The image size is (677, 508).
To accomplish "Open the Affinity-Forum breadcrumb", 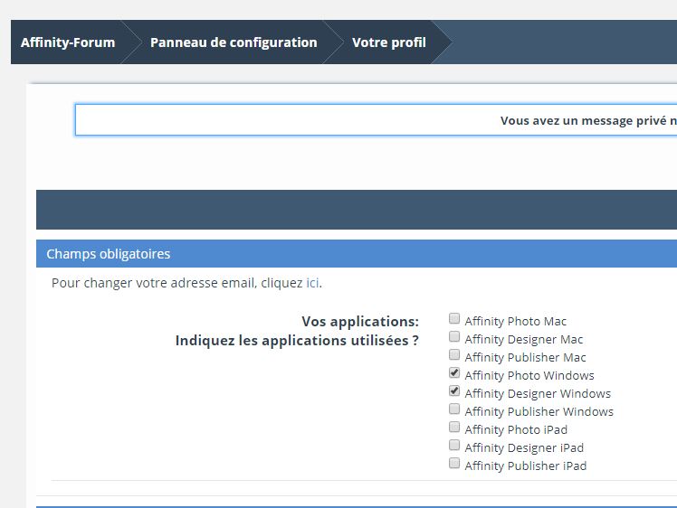I will (x=68, y=42).
